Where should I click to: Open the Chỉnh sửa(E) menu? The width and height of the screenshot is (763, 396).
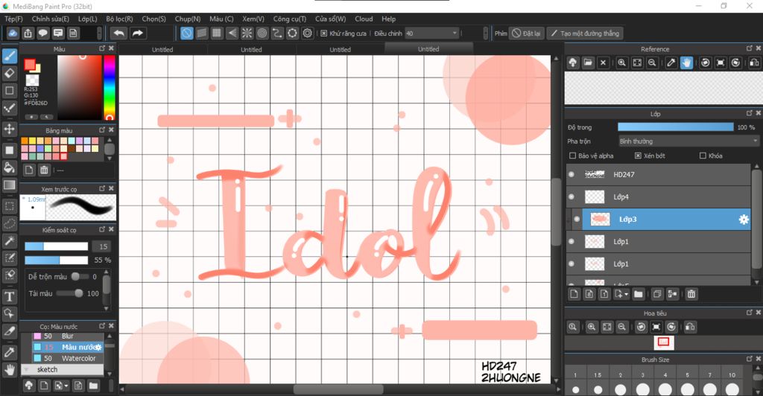tap(51, 19)
